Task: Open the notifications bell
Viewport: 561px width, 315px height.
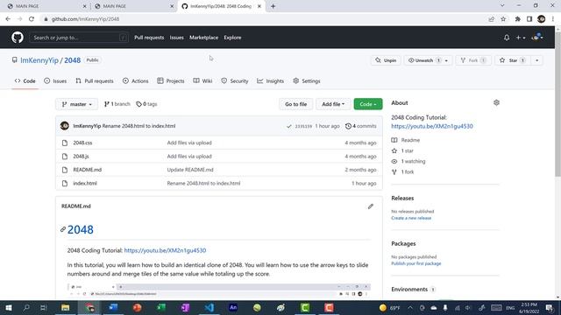Action: [507, 38]
